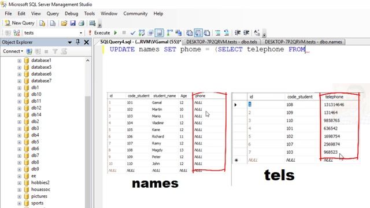Switch to the dbo.names tab
The width and height of the screenshot is (370, 208).
[x=303, y=42]
